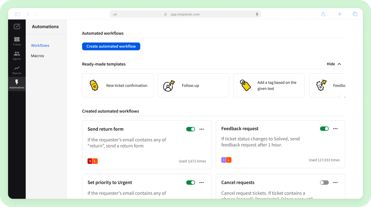The image size is (371, 207).
Task: Choose the Follow-up template icon
Action: tap(168, 85)
